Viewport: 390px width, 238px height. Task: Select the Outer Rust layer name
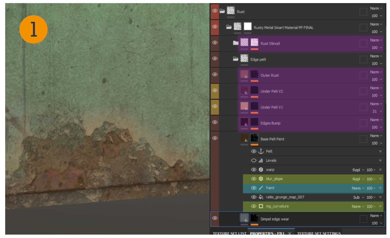270,76
